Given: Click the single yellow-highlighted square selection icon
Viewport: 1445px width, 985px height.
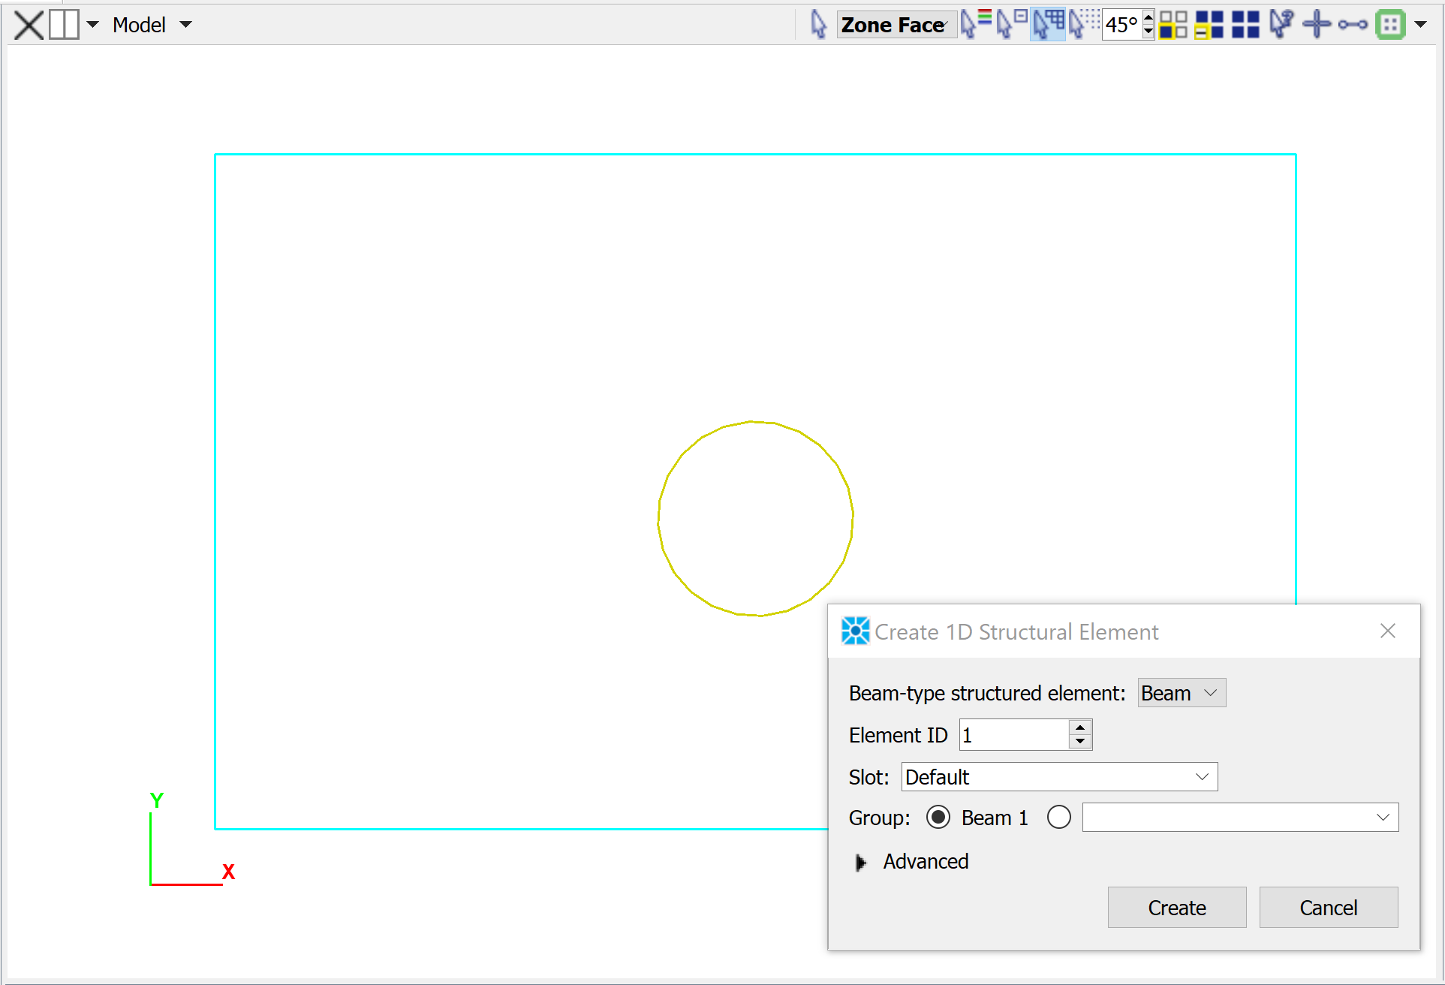Looking at the screenshot, I should point(1173,25).
